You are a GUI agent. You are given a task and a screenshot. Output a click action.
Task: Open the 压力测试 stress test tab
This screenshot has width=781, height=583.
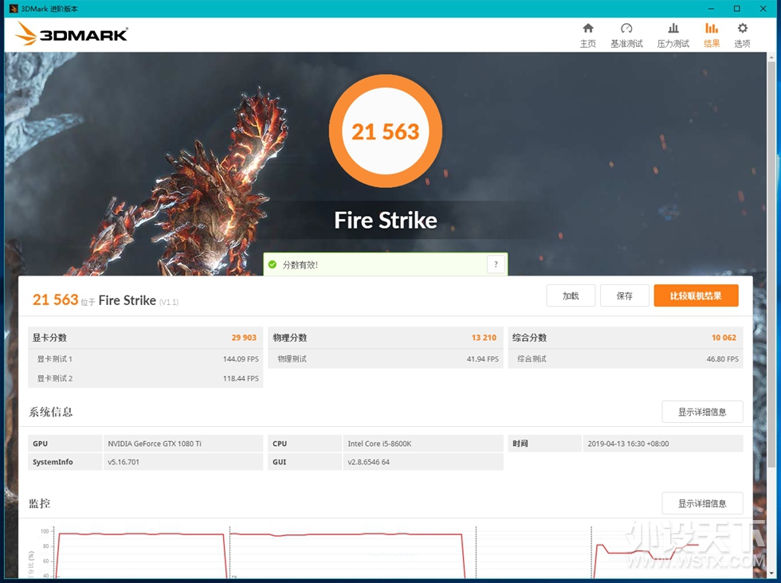click(673, 35)
